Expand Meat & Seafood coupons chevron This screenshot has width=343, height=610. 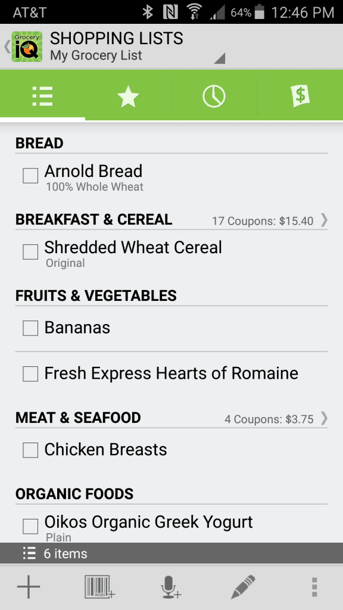pos(324,419)
